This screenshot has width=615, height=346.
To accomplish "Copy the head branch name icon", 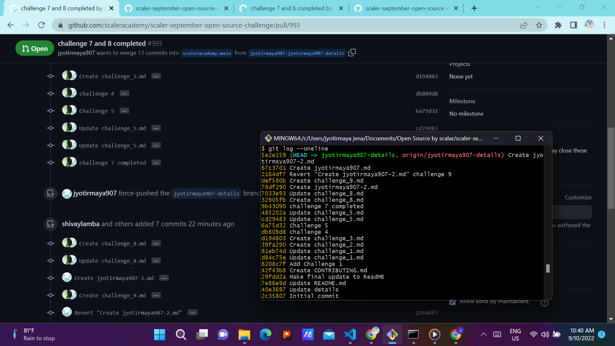I will point(352,53).
